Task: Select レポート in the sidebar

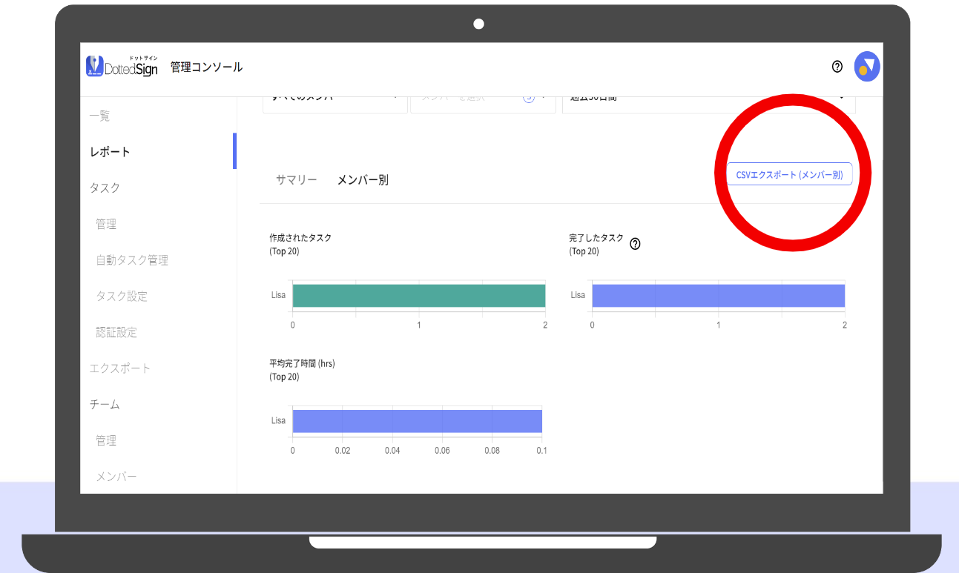Action: [x=110, y=152]
